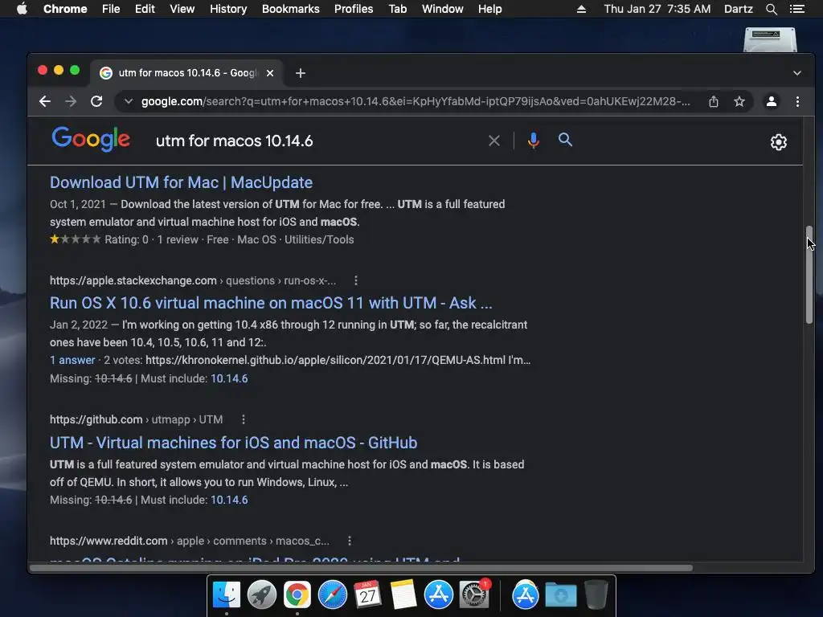Open options for the apple.stackexchange.com result
Image resolution: width=823 pixels, height=617 pixels.
pyautogui.click(x=356, y=280)
